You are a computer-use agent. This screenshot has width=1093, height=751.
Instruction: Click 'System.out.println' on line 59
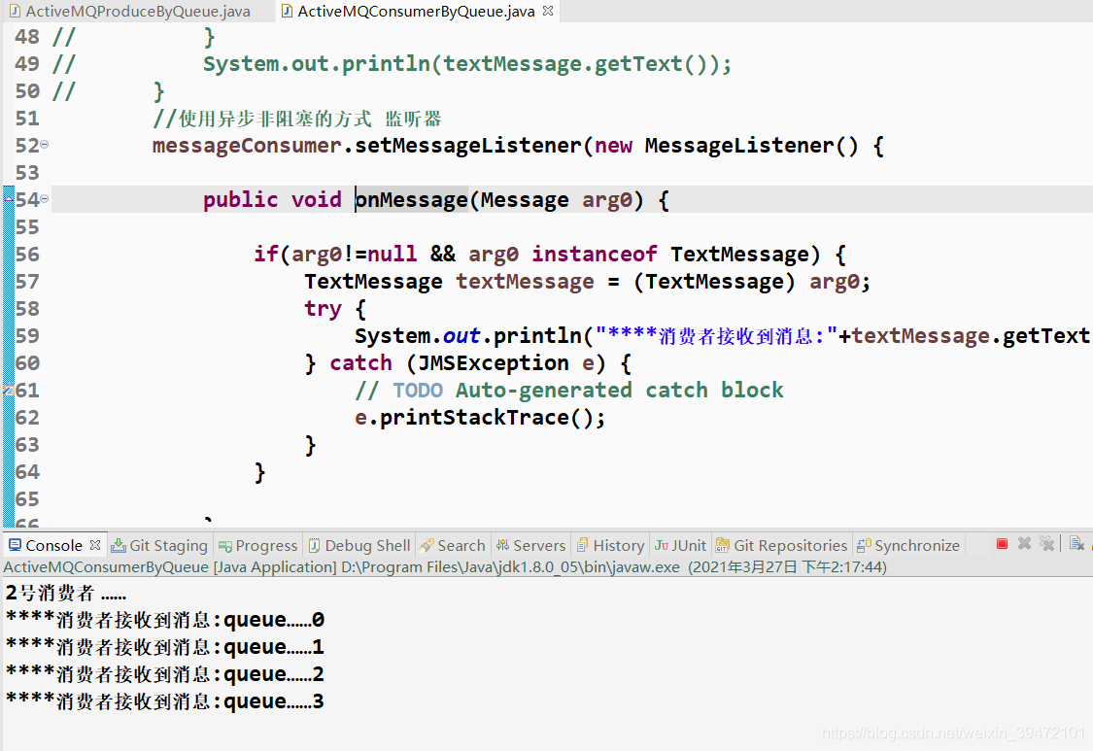point(467,336)
